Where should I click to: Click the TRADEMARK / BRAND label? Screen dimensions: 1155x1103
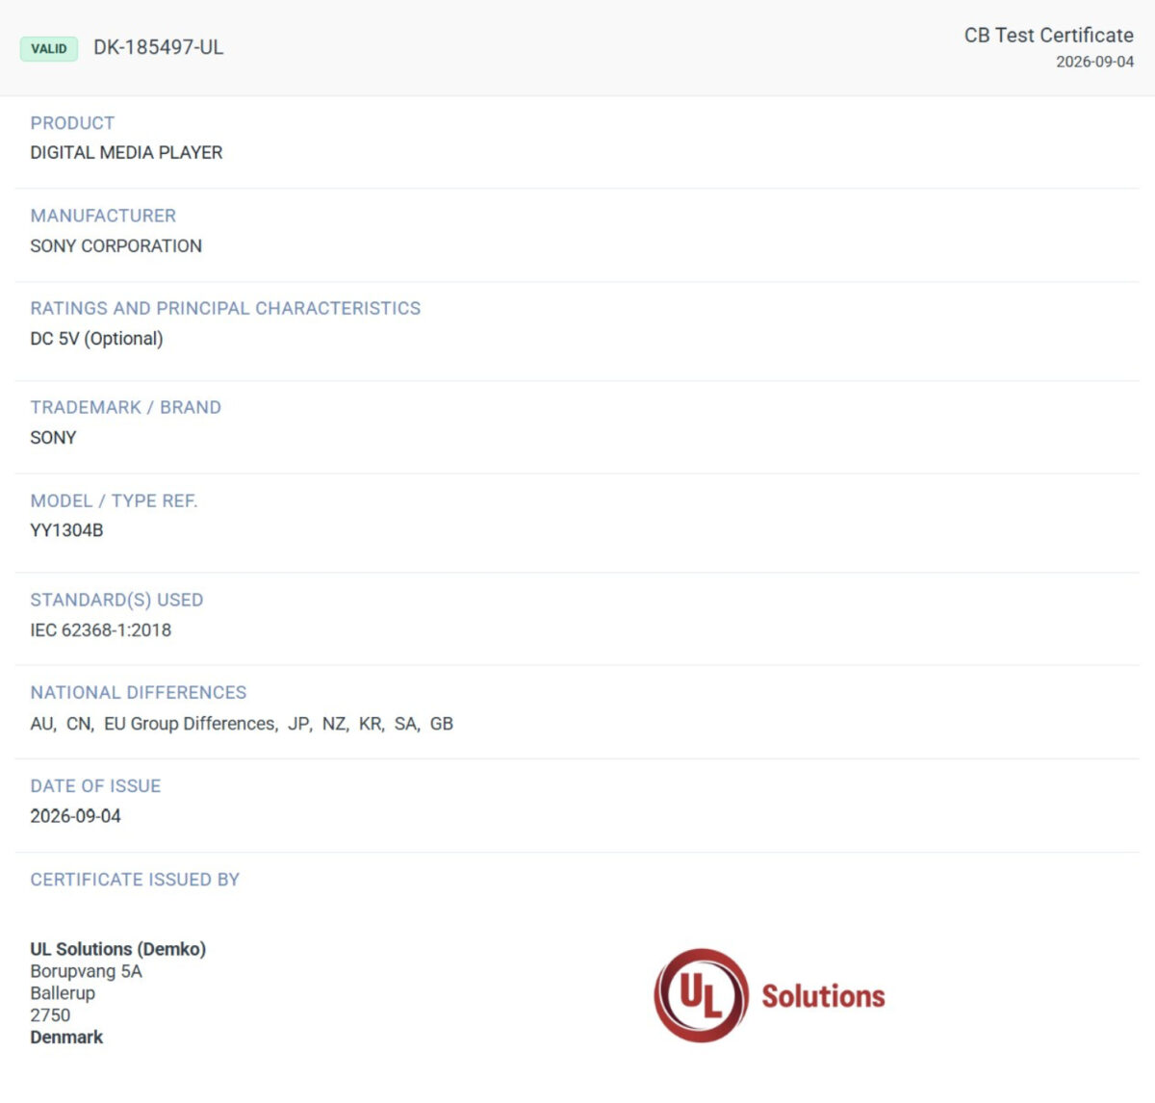click(x=126, y=407)
